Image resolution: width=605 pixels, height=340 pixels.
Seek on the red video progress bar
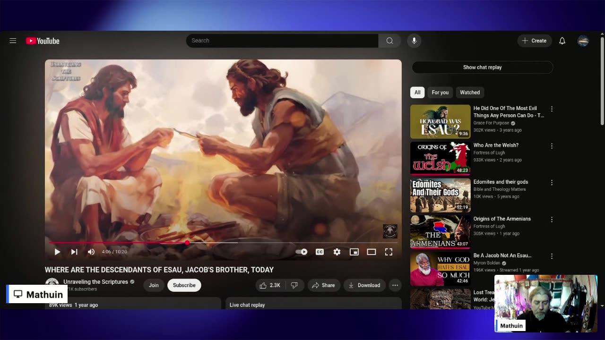coord(223,243)
